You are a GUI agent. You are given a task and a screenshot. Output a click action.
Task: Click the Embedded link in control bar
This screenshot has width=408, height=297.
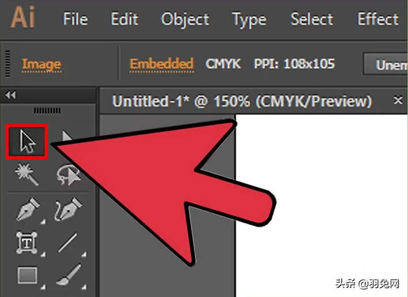point(162,64)
